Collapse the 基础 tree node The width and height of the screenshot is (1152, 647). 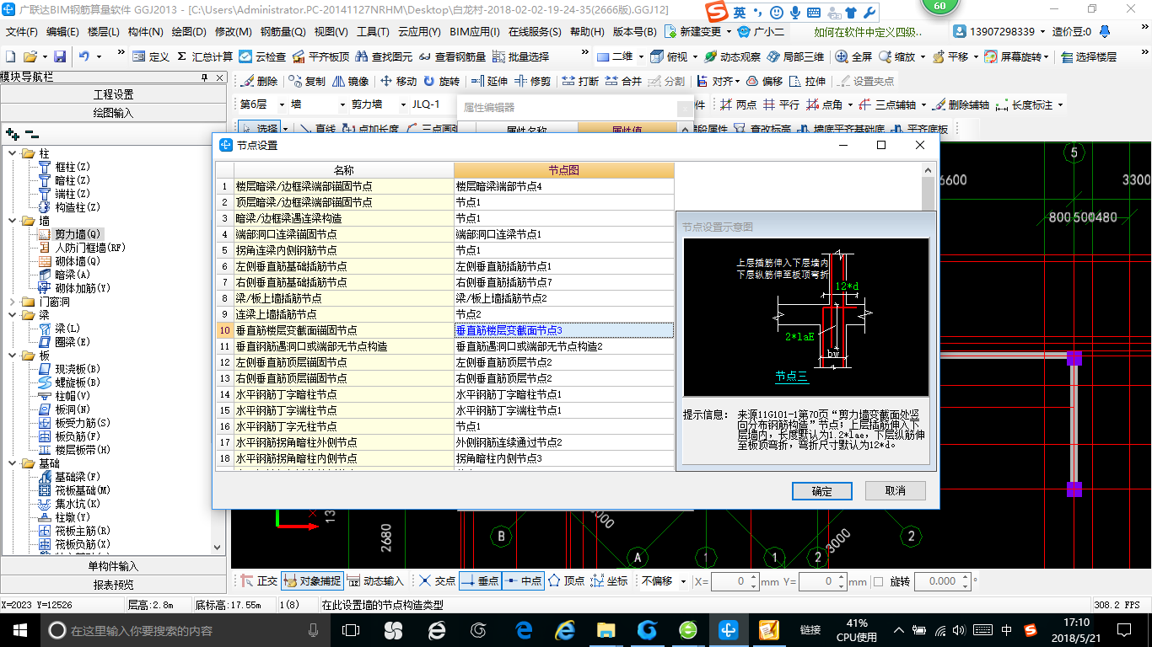click(x=11, y=463)
